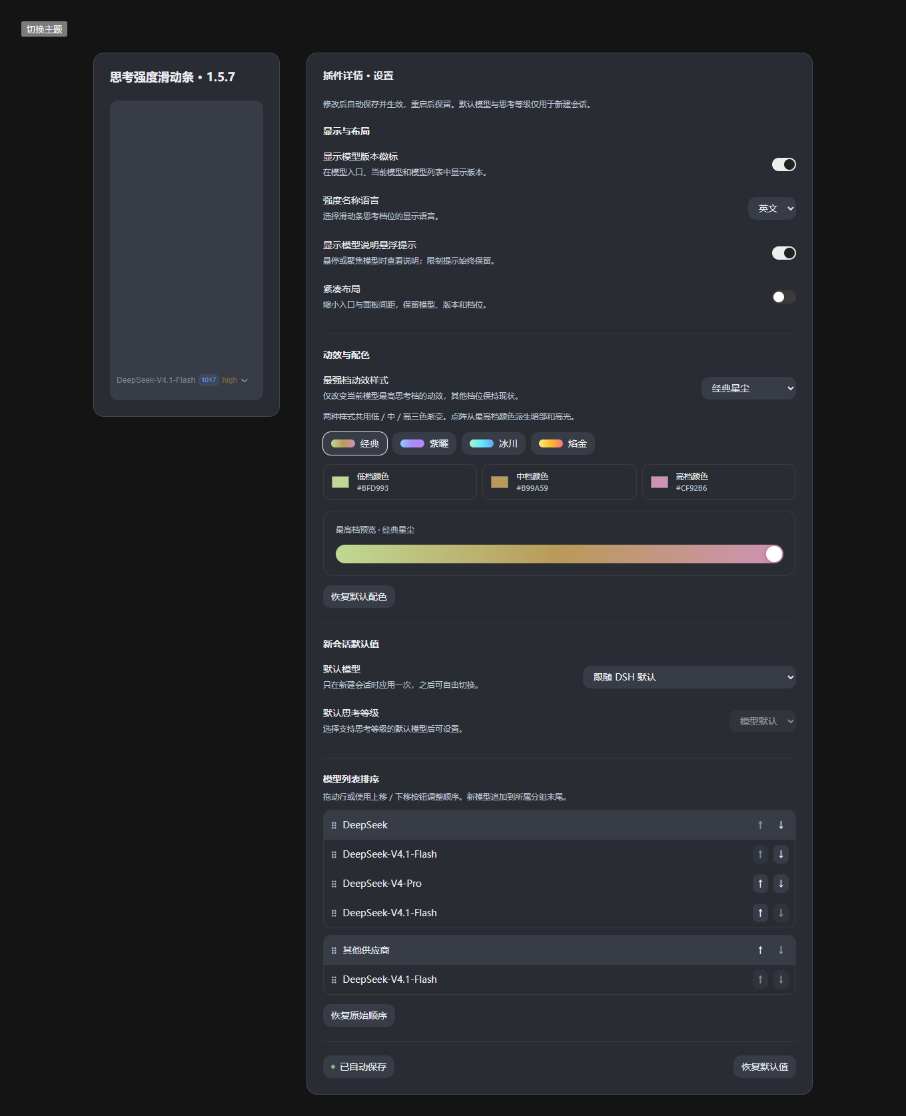Disable the 显示模型版本徽标 switch
906x1116 pixels.
783,164
